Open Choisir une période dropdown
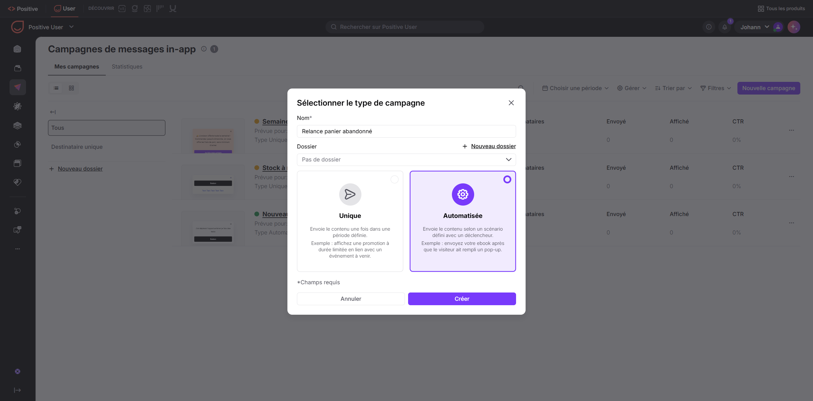This screenshot has height=401, width=813. tap(575, 88)
